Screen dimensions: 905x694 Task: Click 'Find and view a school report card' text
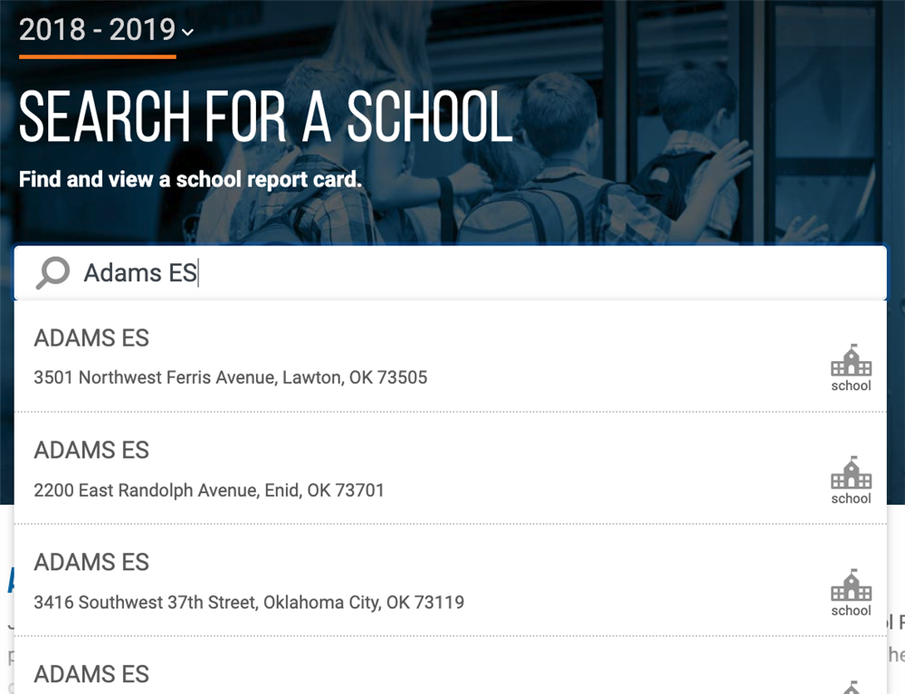tap(190, 179)
